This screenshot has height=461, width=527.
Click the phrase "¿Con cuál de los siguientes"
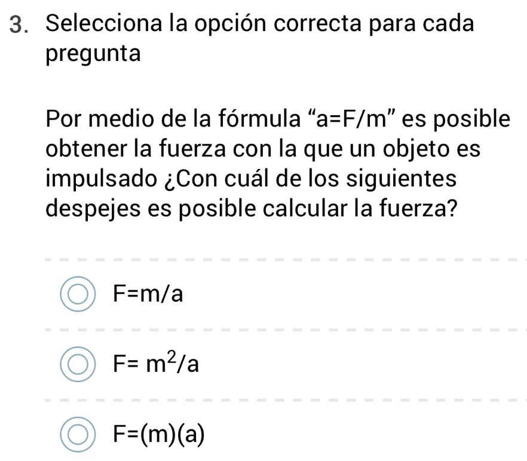coord(312,179)
